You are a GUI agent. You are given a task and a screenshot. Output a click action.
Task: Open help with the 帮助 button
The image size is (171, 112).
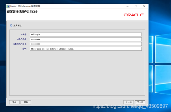tap(26, 102)
